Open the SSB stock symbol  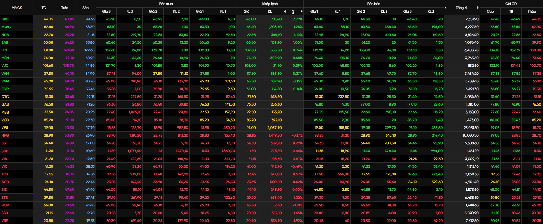(x=5, y=213)
